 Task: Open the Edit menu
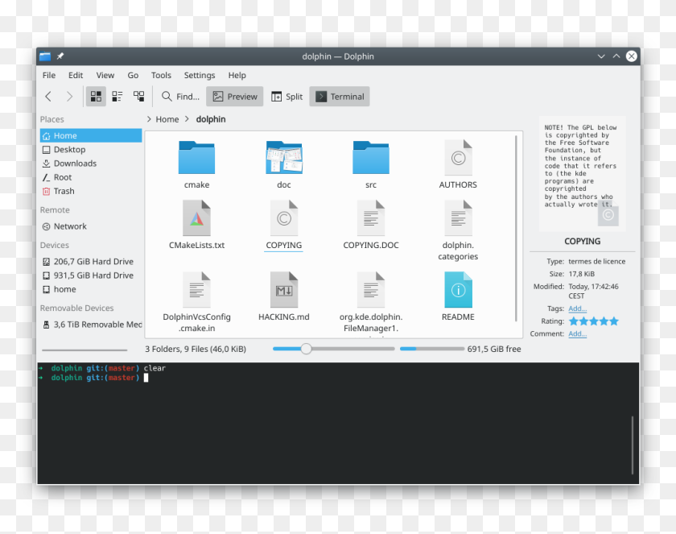pyautogui.click(x=76, y=75)
